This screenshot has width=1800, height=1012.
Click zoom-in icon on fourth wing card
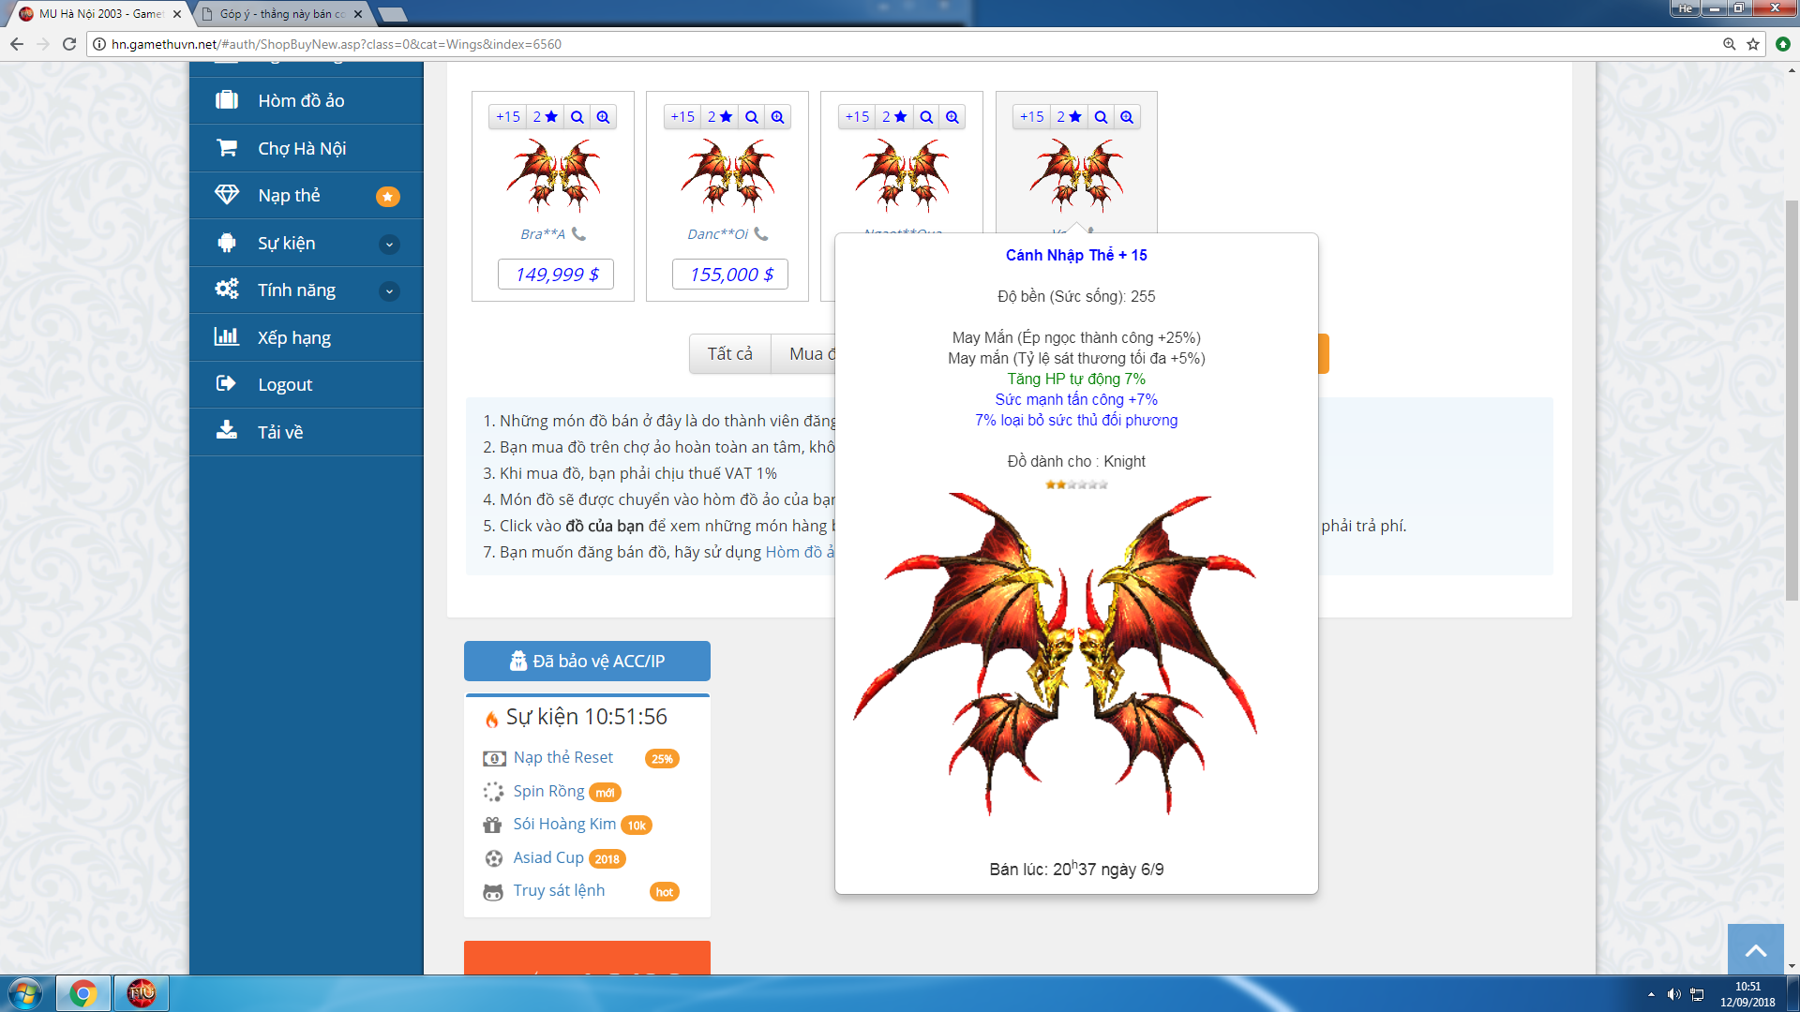pos(1127,117)
